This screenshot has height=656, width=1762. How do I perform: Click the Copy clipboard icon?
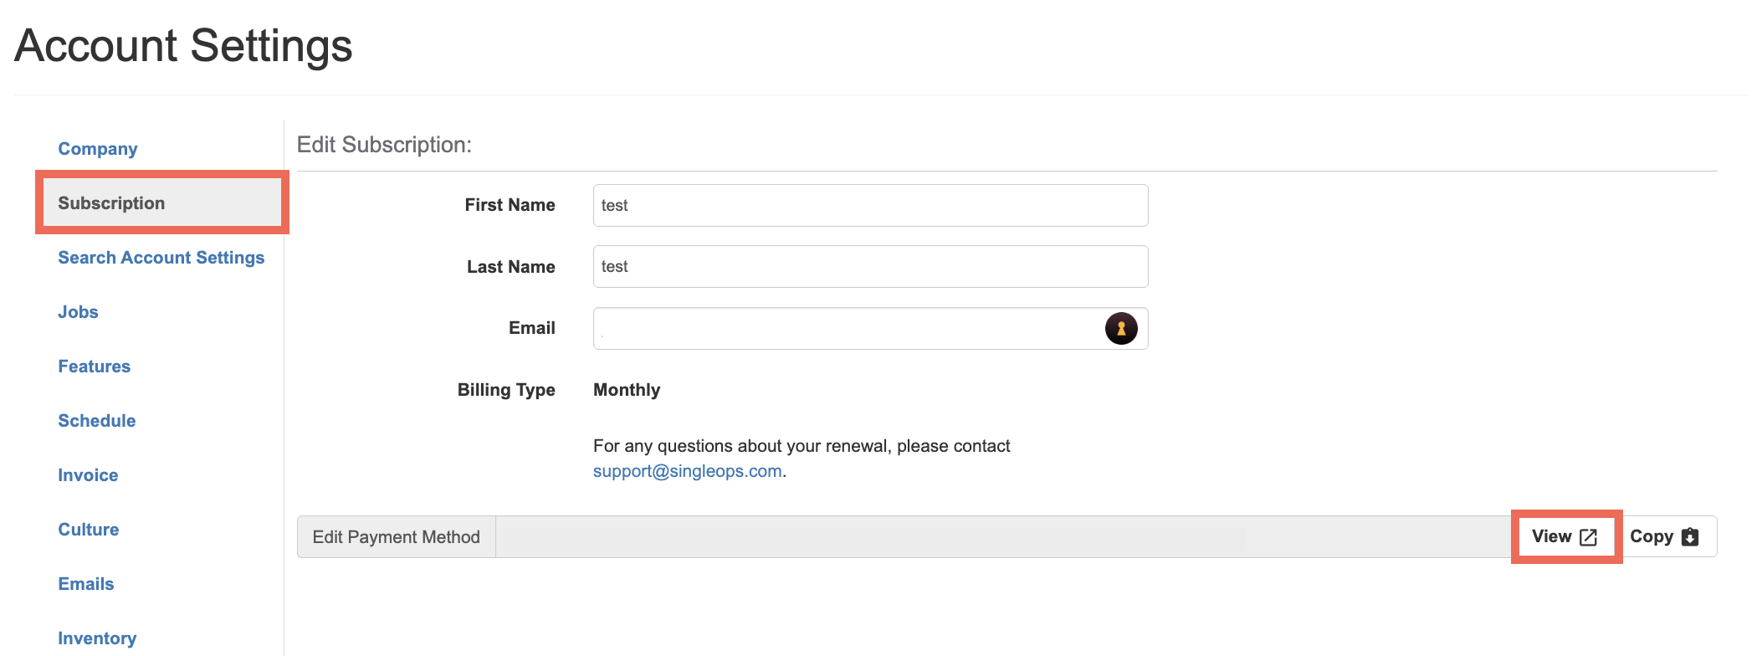1690,537
